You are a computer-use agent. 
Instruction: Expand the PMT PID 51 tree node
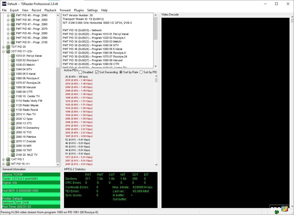8,42
